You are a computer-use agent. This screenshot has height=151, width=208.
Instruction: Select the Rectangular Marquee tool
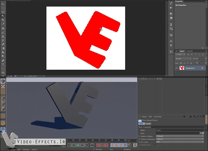click(3, 8)
